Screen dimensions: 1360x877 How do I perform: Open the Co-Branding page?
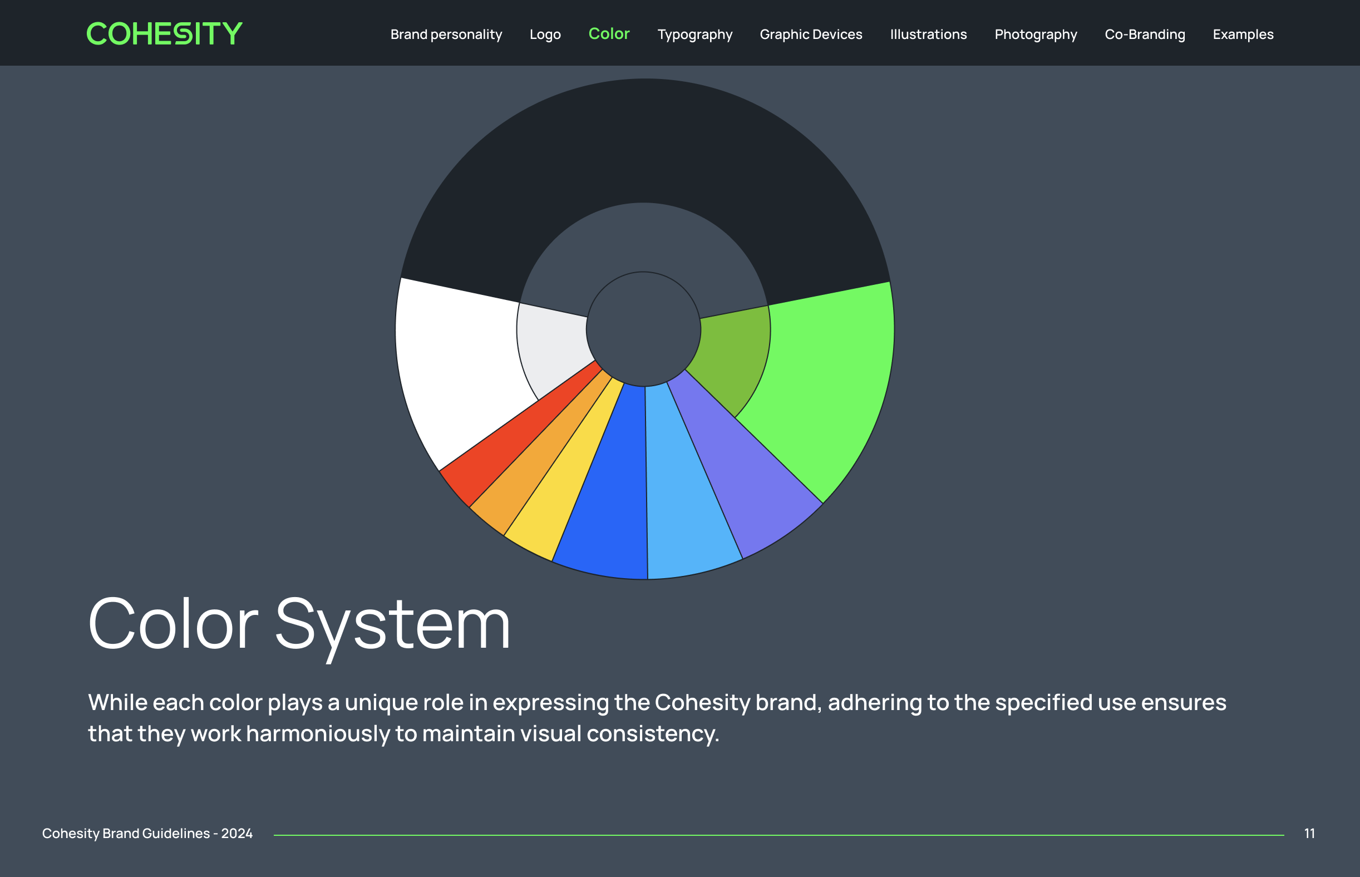[1144, 35]
